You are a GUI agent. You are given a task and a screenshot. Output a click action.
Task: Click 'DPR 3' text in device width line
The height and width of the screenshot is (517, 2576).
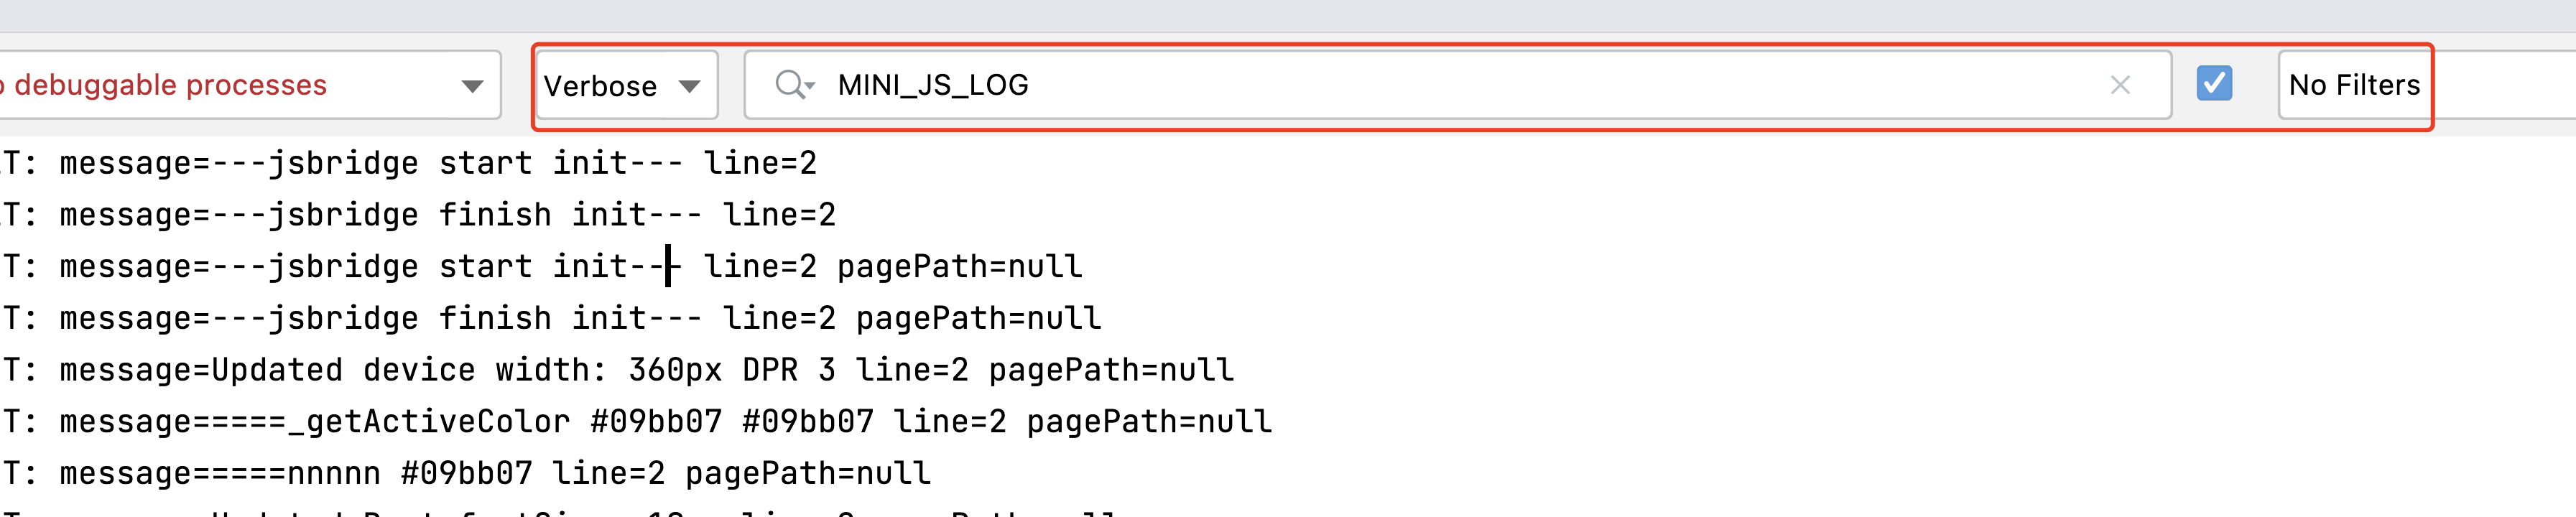(x=788, y=370)
